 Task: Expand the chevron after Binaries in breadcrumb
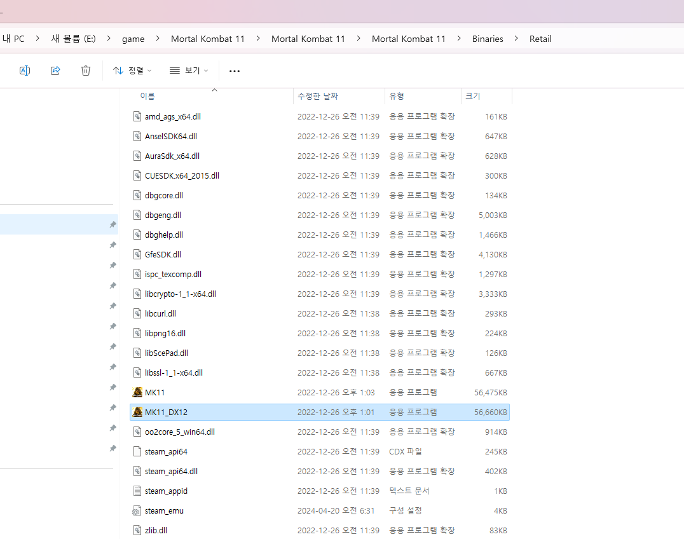coord(516,39)
